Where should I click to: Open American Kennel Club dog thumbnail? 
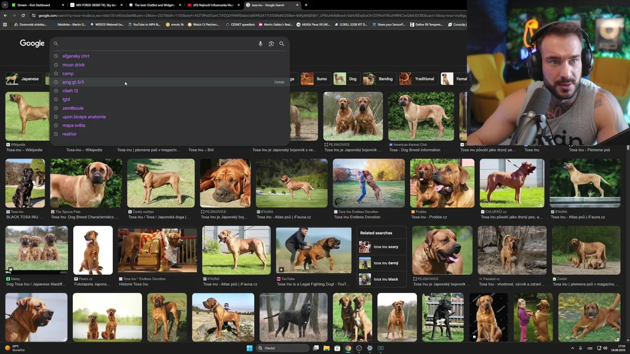421,116
